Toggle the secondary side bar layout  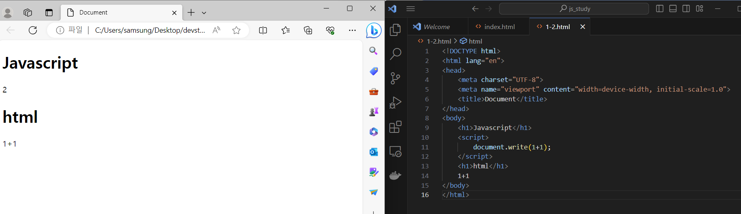(686, 8)
